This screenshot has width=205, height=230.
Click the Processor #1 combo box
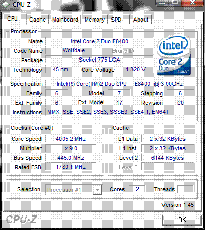[74, 190]
